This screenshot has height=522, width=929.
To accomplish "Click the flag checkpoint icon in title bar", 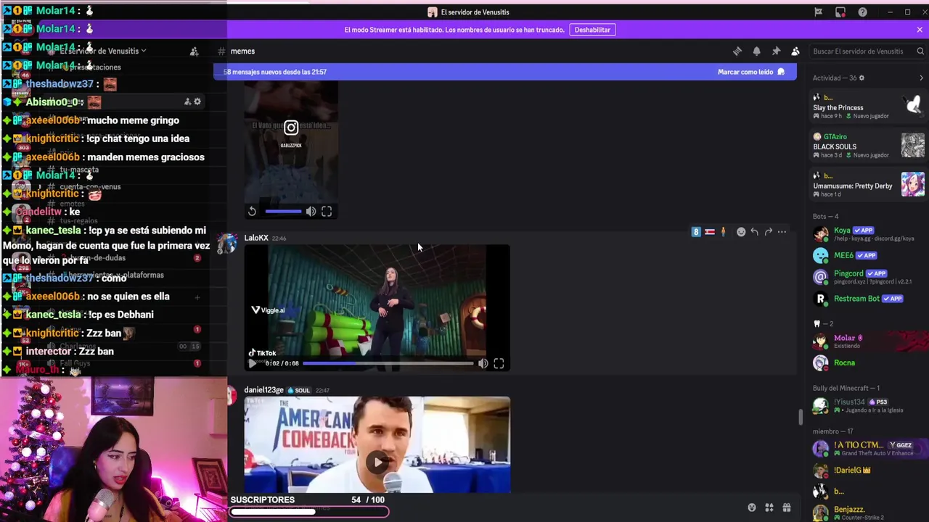I will click(x=818, y=12).
